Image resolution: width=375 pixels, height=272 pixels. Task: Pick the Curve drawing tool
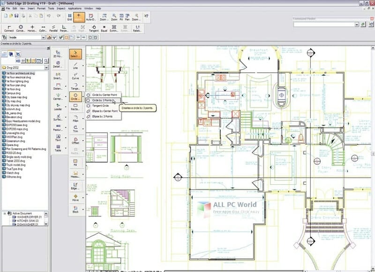[75, 76]
